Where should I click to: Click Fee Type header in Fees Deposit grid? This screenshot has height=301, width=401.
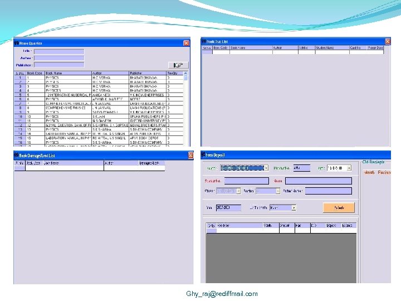(x=239, y=226)
